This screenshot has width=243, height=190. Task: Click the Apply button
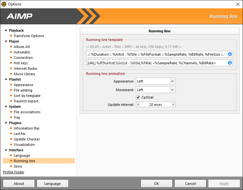(224, 184)
